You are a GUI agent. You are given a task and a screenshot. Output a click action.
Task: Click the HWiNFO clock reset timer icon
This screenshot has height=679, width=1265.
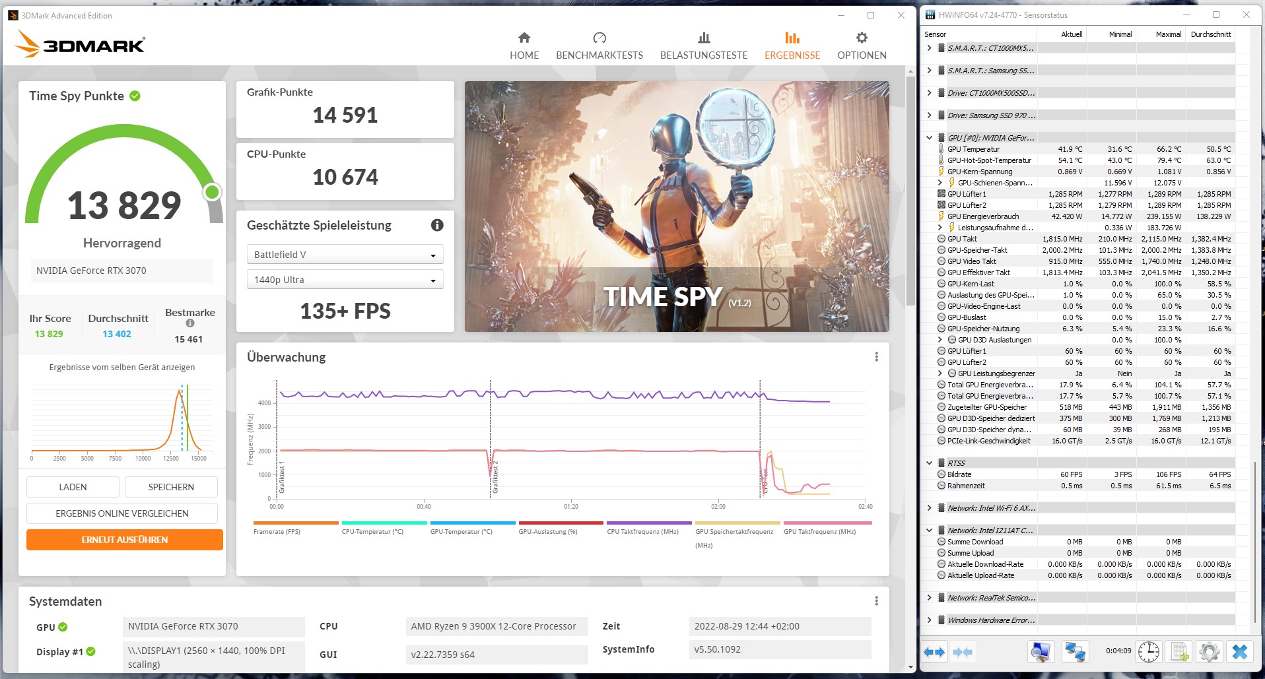tap(1149, 652)
